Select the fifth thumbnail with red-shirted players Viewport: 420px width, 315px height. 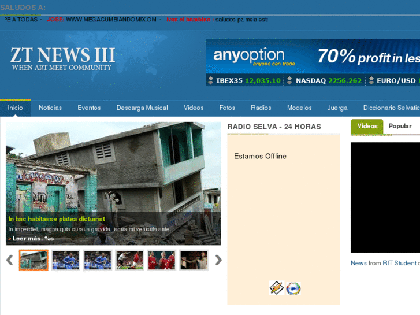(161, 260)
